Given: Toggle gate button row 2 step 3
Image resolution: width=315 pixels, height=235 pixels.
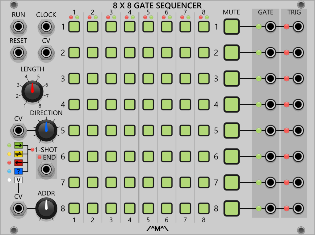Looking at the screenshot, I should [x=111, y=53].
